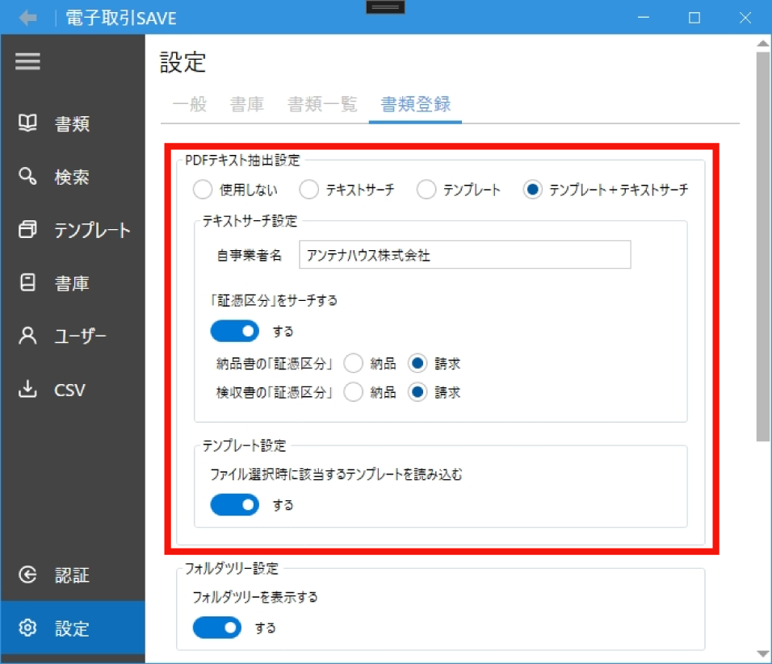Open the 認証 sidebar icon
Viewport: 772px width, 664px height.
click(28, 575)
